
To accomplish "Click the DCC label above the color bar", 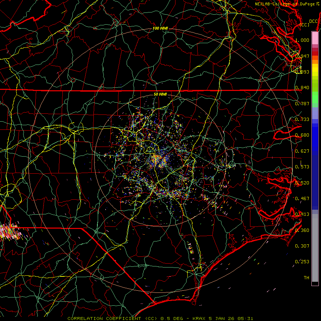I will coord(313,21).
